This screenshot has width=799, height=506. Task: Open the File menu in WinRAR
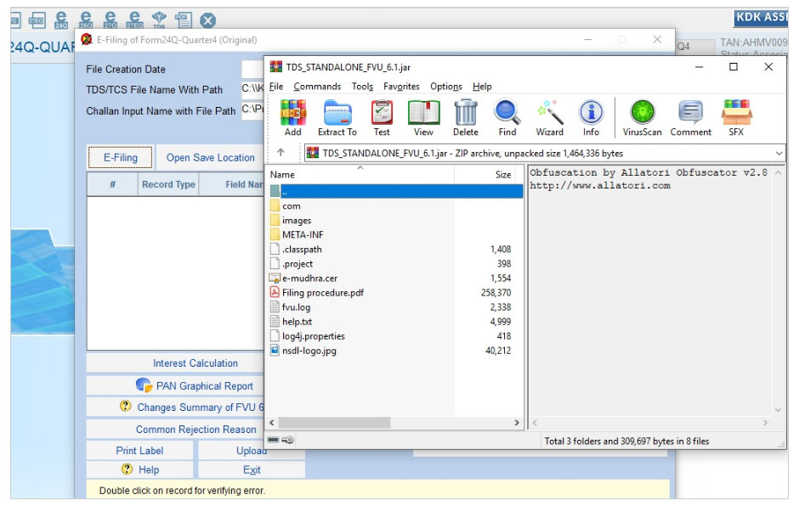(x=275, y=87)
